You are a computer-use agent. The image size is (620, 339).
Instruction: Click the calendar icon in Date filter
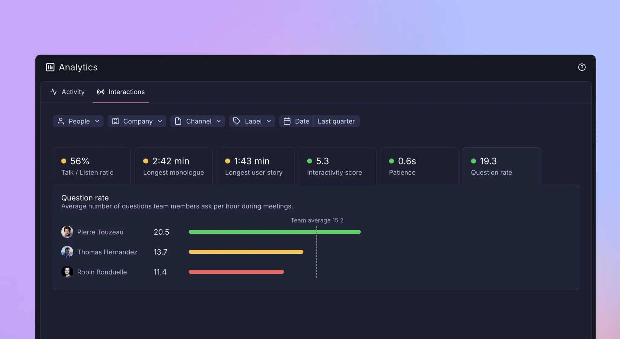point(287,121)
